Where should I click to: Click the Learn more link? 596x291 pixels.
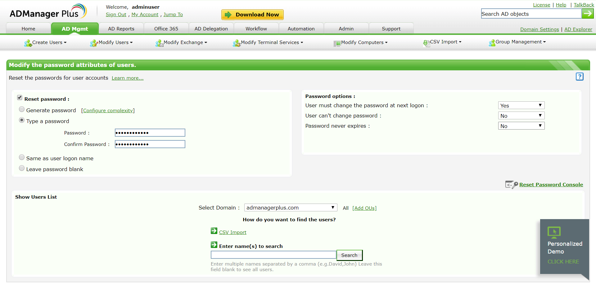click(128, 78)
